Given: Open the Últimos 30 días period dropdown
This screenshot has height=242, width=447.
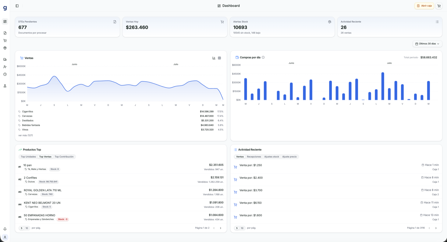Looking at the screenshot, I should click(427, 44).
